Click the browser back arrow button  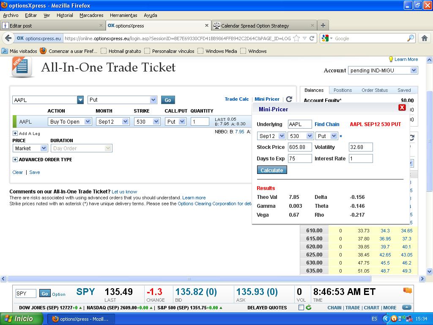[8, 38]
